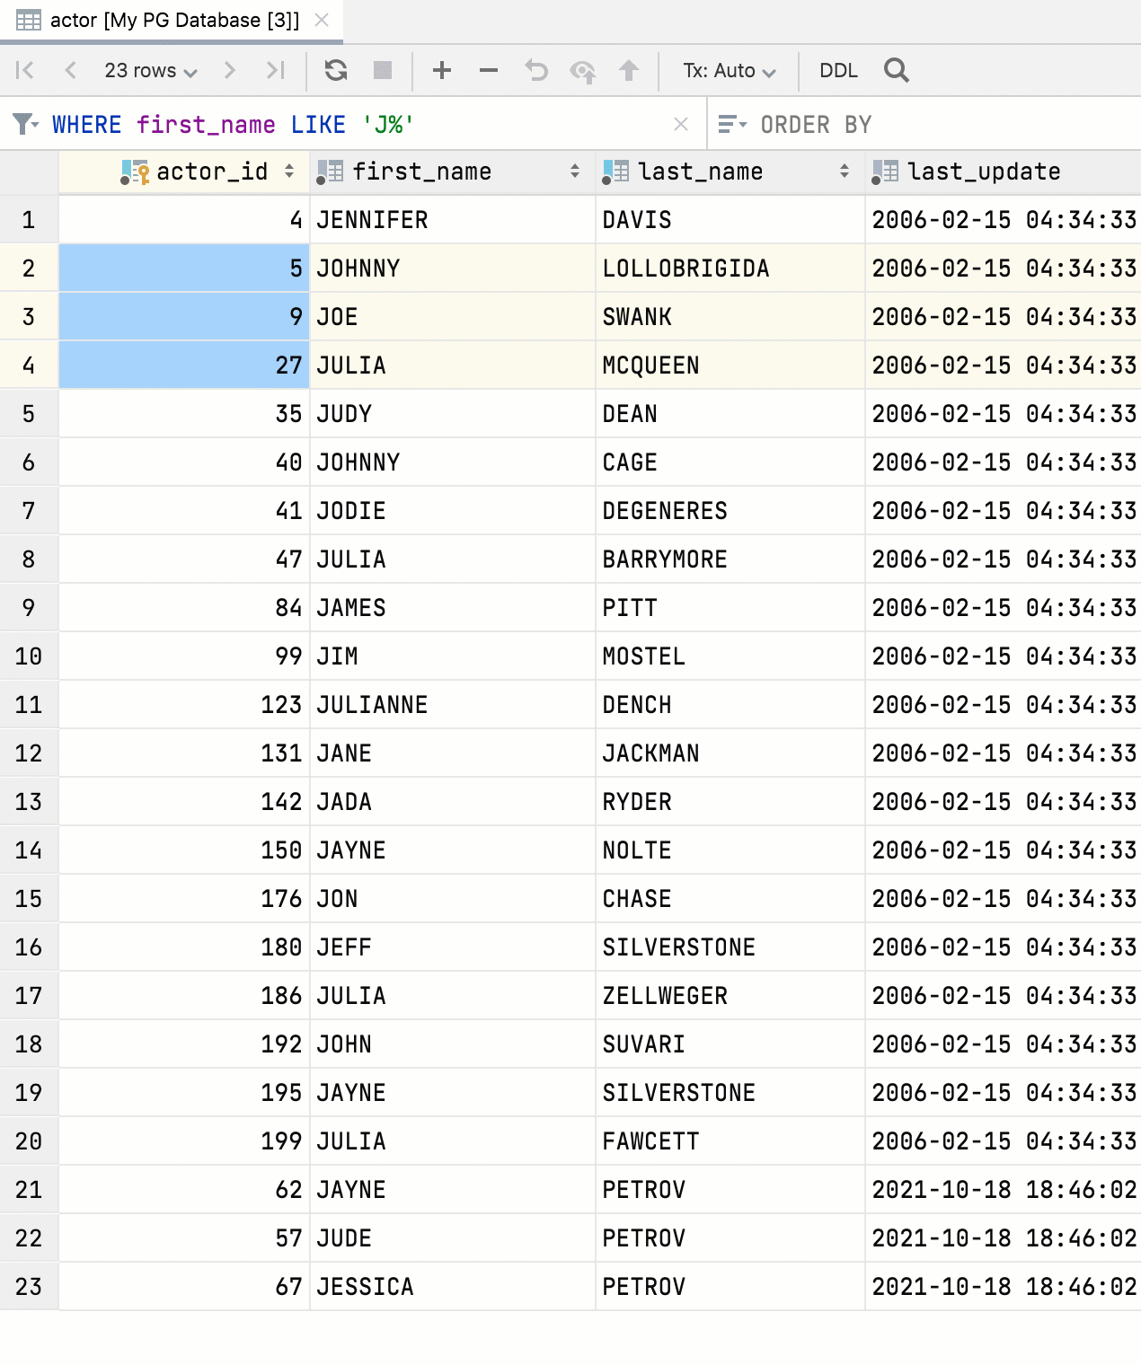
Task: Select the JENNIFER cell
Action: tap(453, 220)
